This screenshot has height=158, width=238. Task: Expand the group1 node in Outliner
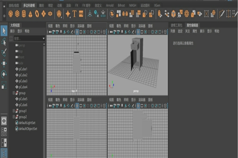pyautogui.click(x=14, y=111)
